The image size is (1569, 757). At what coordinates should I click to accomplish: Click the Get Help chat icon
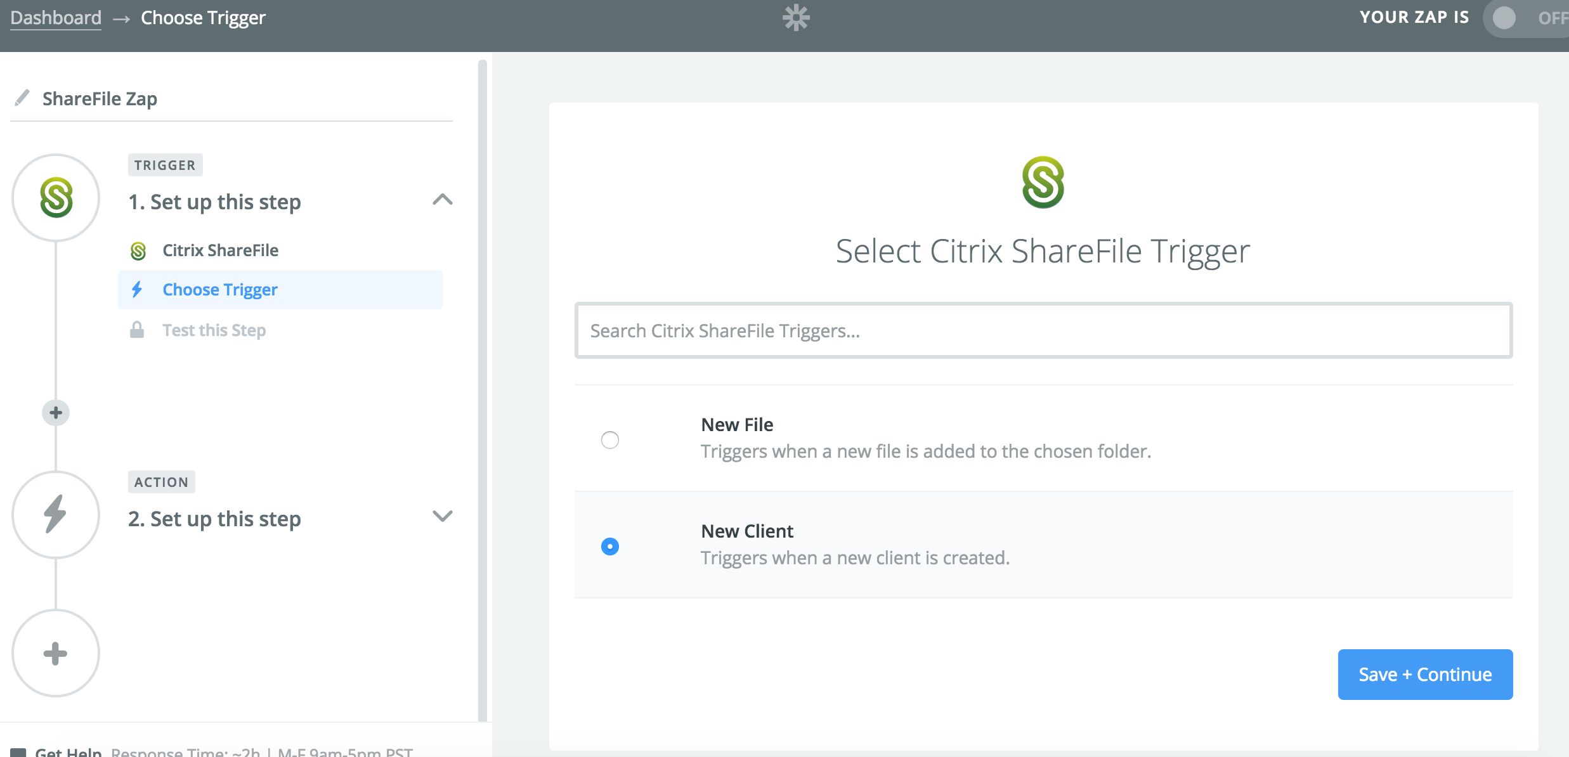(18, 753)
